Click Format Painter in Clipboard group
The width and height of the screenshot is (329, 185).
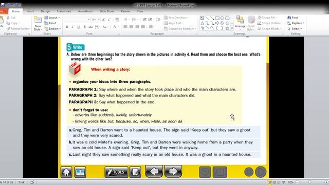(18, 29)
